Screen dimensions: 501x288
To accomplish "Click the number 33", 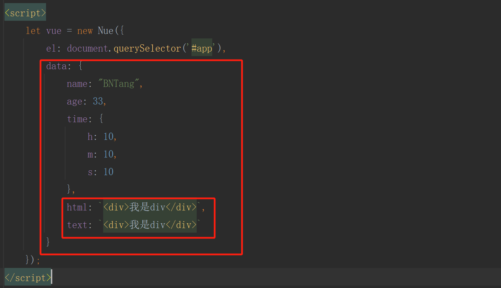I will click(98, 101).
